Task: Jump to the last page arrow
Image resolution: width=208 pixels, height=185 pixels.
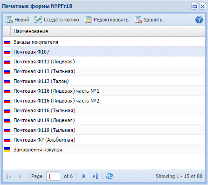Action: click(x=95, y=176)
